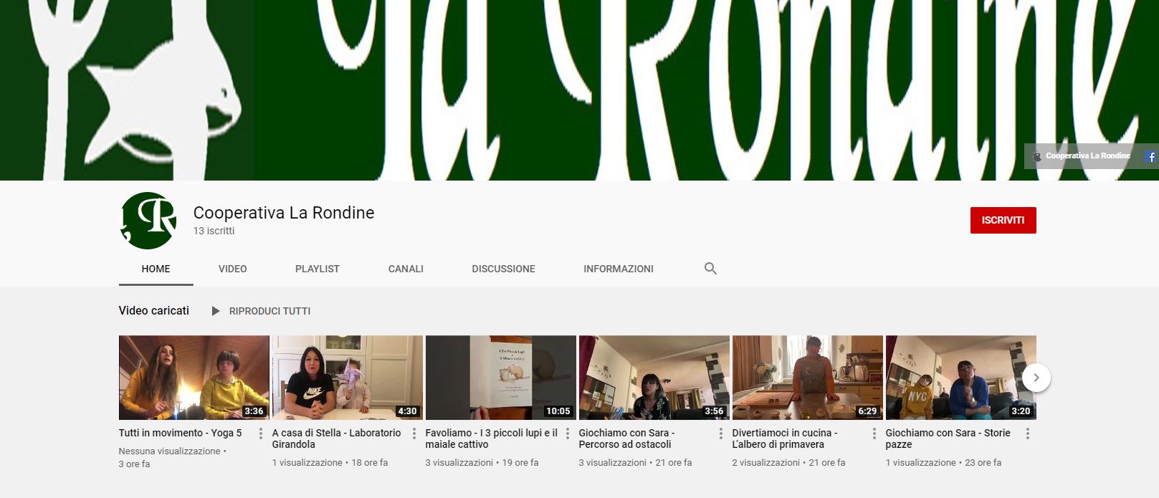The height and width of the screenshot is (498, 1159).
Task: Click the '23 ore fa' upload time
Action: click(x=983, y=463)
